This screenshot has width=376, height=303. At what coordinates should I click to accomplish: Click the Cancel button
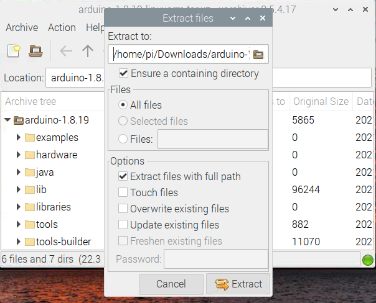(x=171, y=284)
